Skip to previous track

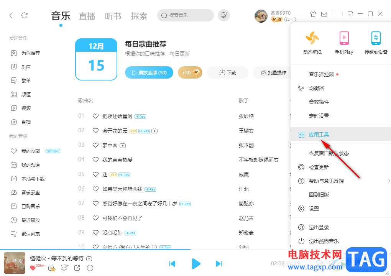pyautogui.click(x=172, y=264)
